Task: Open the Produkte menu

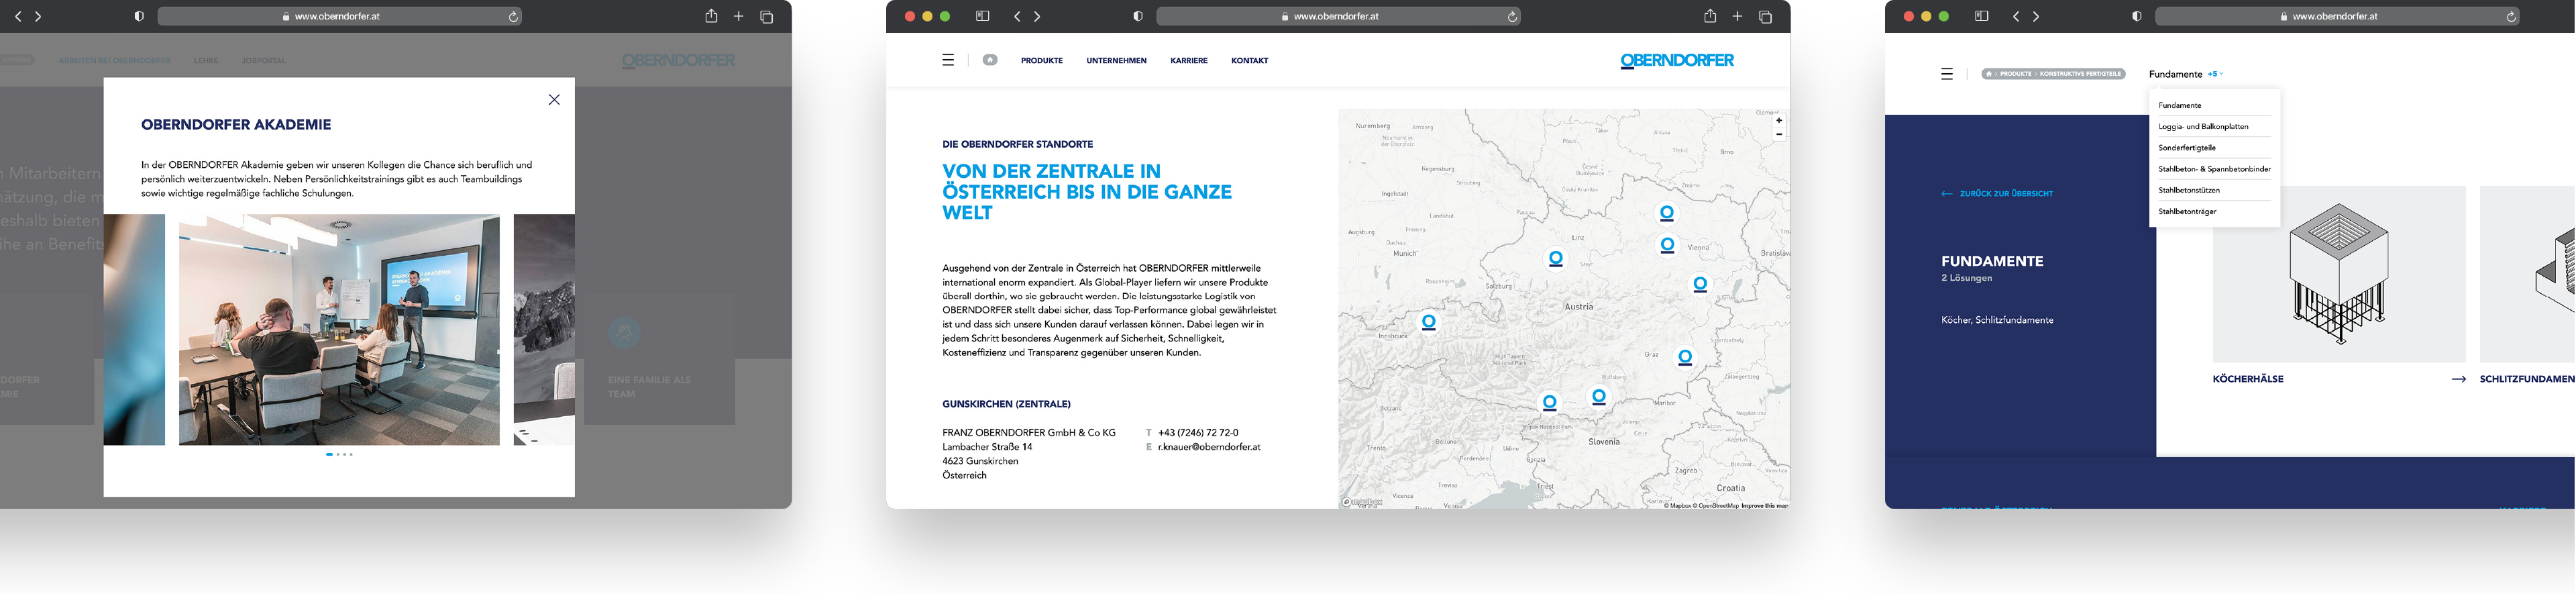Action: click(1042, 61)
